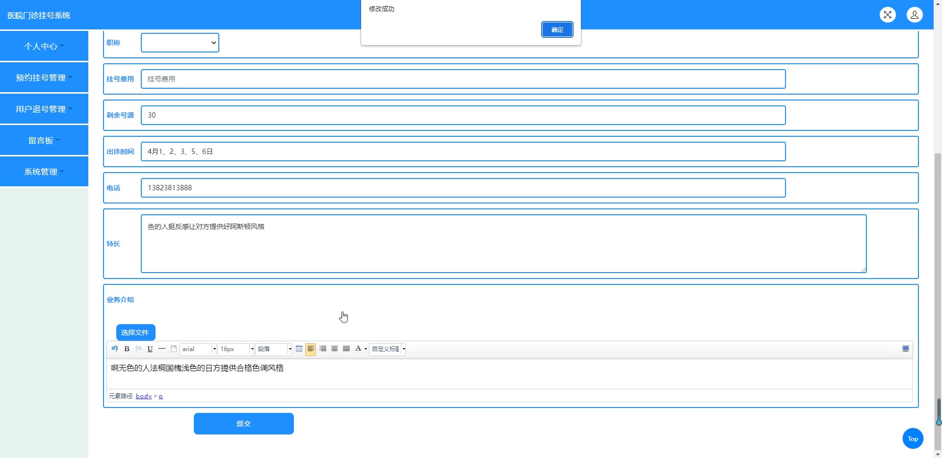Toggle editor fullscreen icon
Screen dimensions: 942x458
pyautogui.click(x=906, y=349)
